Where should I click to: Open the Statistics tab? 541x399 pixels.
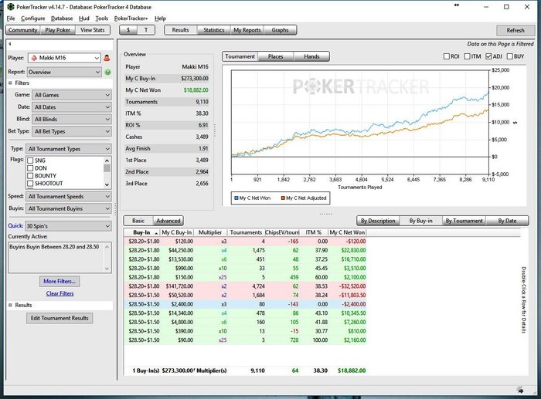(213, 30)
